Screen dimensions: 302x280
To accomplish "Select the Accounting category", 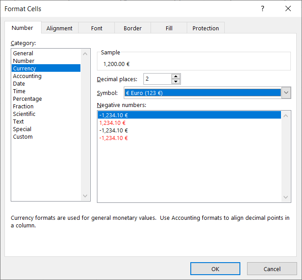I will [27, 76].
